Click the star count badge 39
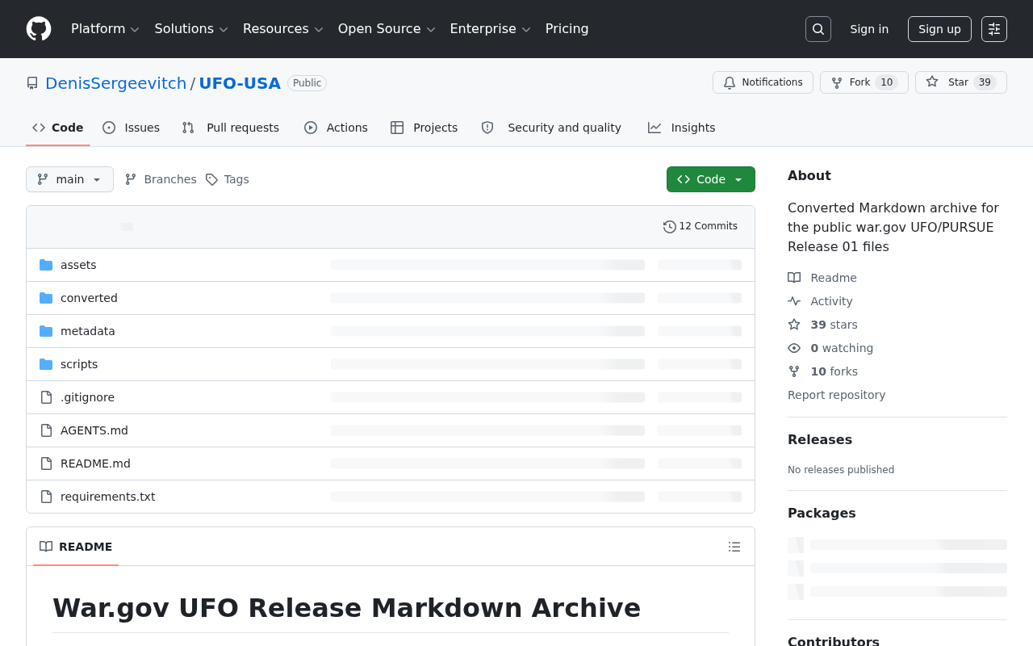This screenshot has width=1033, height=646. pyautogui.click(x=985, y=82)
